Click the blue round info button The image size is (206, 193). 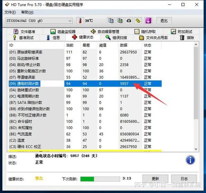[190, 160]
